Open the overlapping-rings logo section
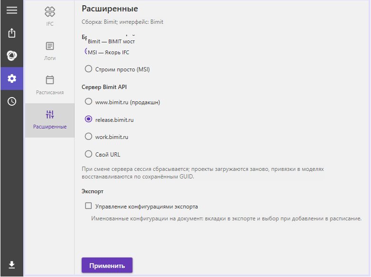This screenshot has width=371, height=277. tap(12, 56)
